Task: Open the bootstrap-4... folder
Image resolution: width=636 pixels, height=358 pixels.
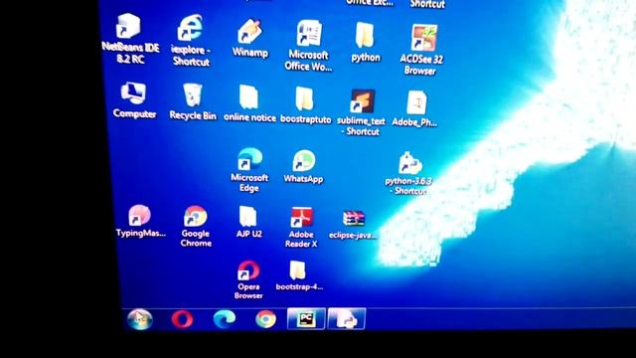Action: 297,270
